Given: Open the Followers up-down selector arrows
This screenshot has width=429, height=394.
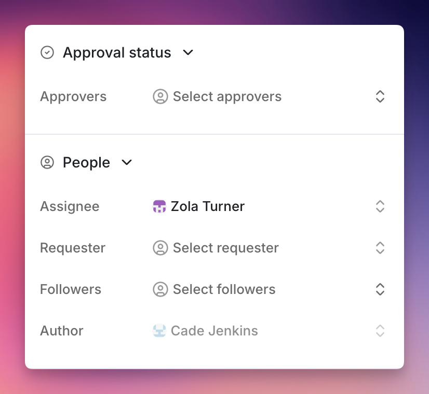Looking at the screenshot, I should point(380,289).
